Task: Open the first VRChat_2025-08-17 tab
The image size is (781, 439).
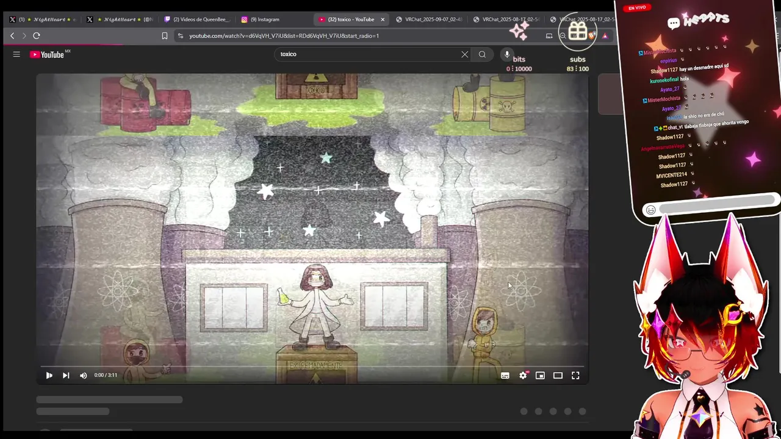Action: [x=507, y=20]
